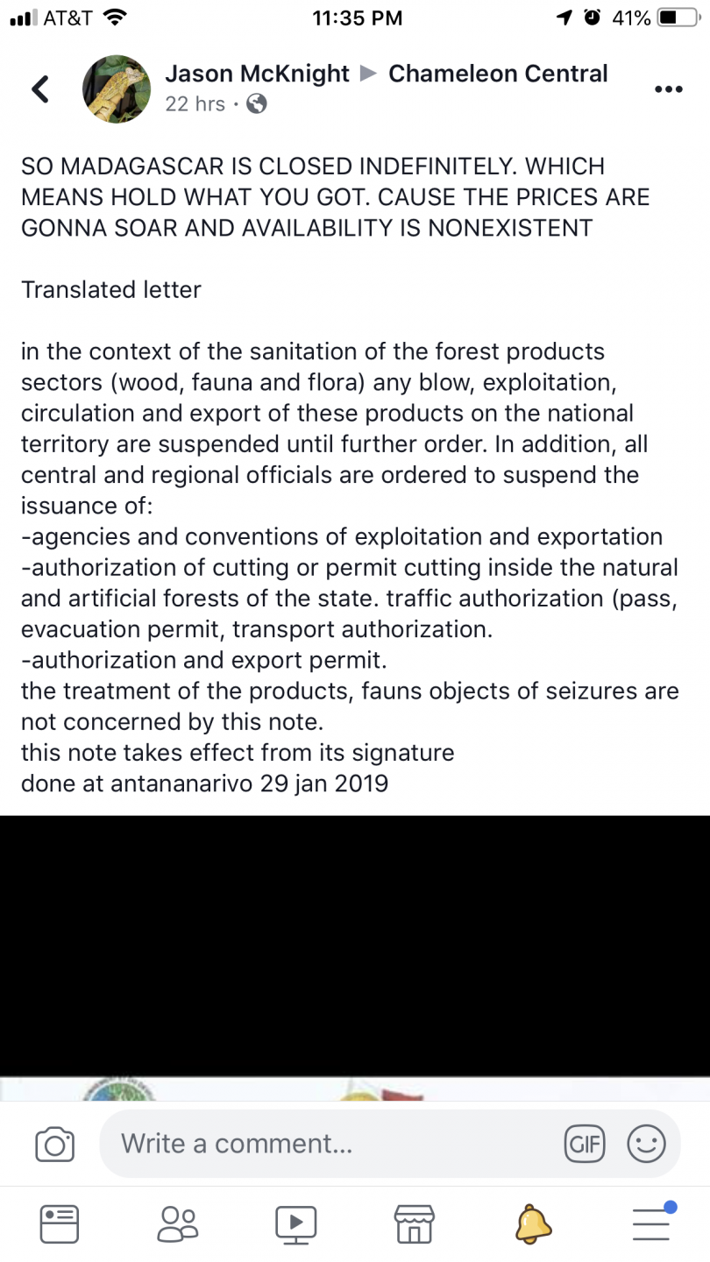Tap the camera icon to attach photo
This screenshot has width=710, height=1262.
(54, 1144)
